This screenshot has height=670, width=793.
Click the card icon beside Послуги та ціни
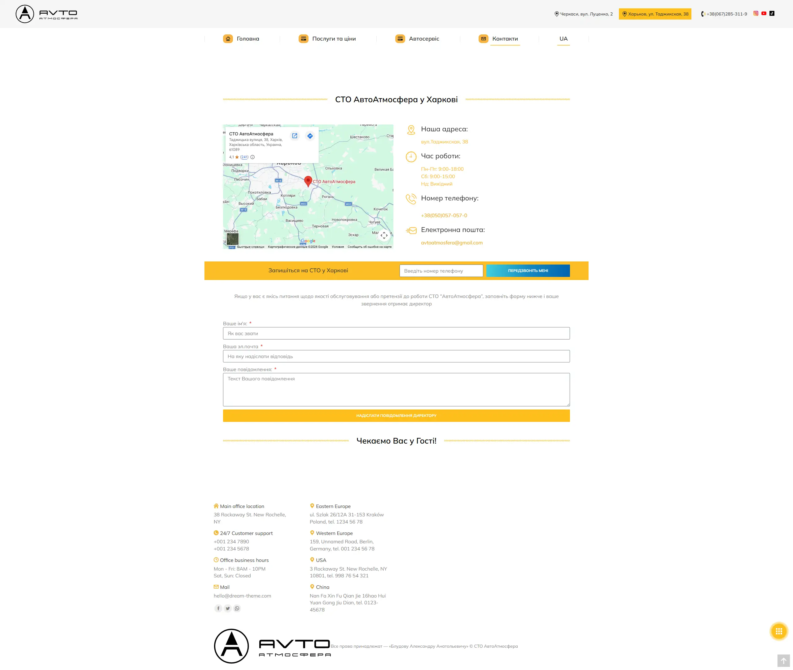pos(304,39)
